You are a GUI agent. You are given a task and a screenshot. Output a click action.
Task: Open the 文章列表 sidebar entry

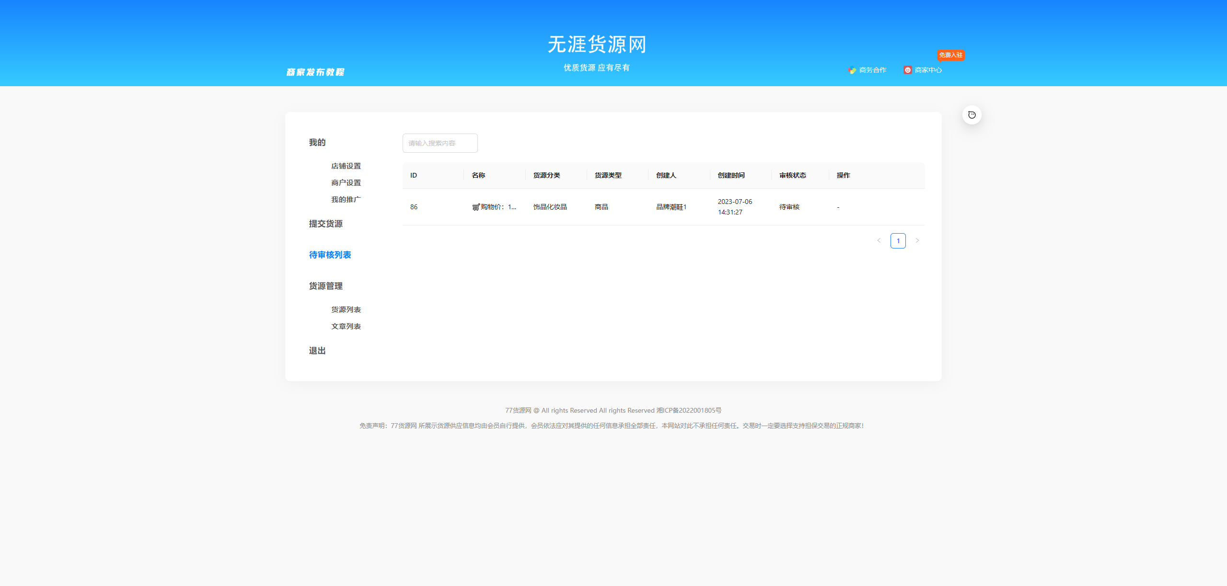(x=346, y=326)
